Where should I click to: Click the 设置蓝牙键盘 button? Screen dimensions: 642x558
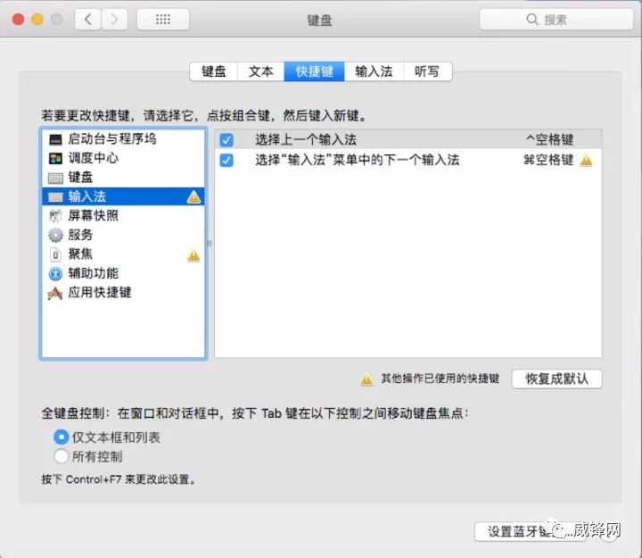pos(523,531)
